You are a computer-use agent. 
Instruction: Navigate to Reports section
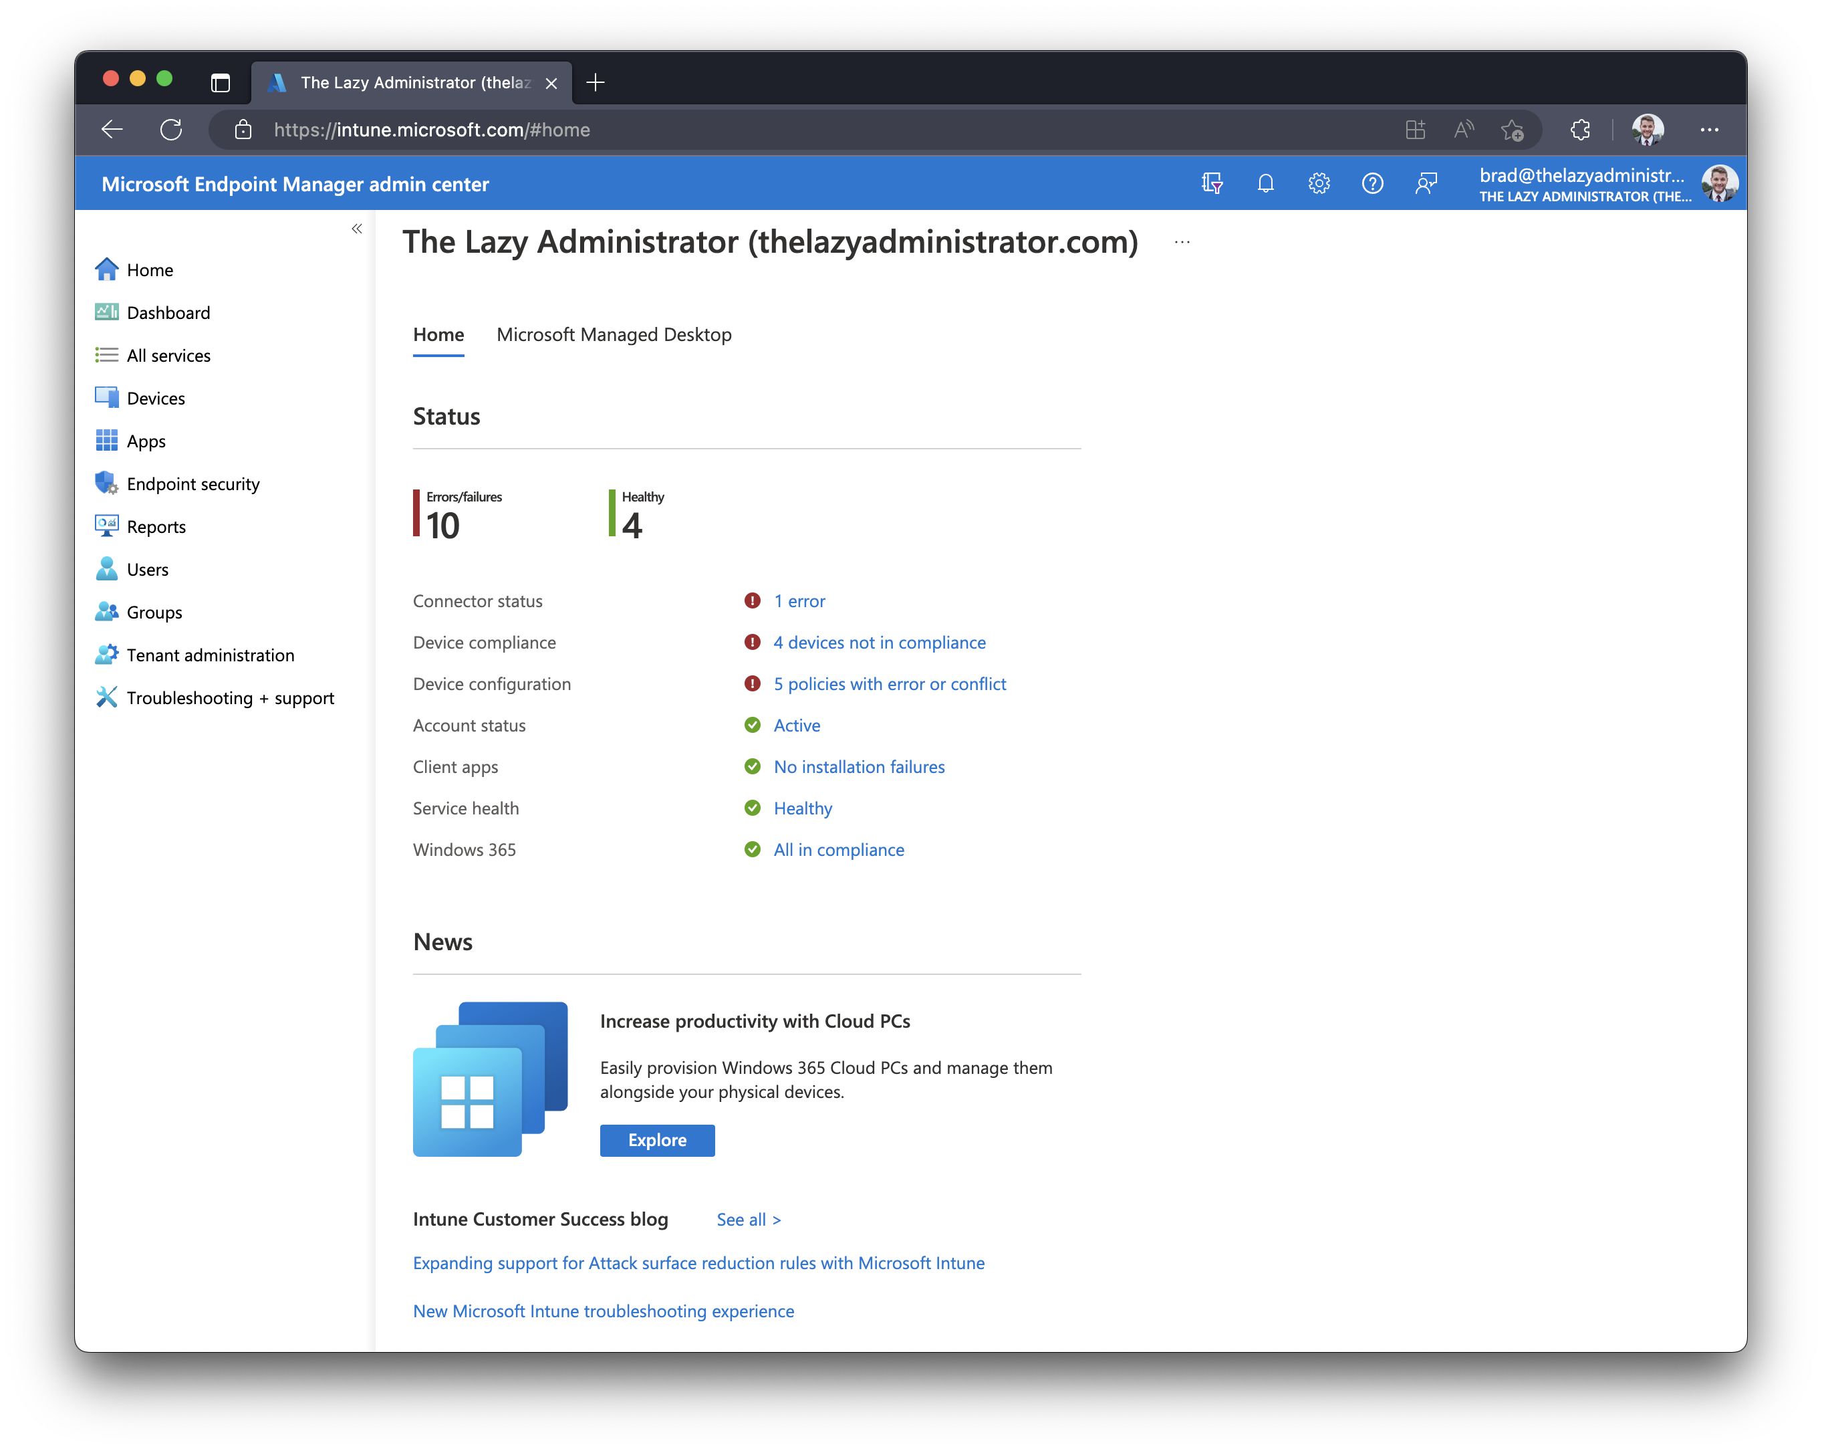tap(156, 526)
